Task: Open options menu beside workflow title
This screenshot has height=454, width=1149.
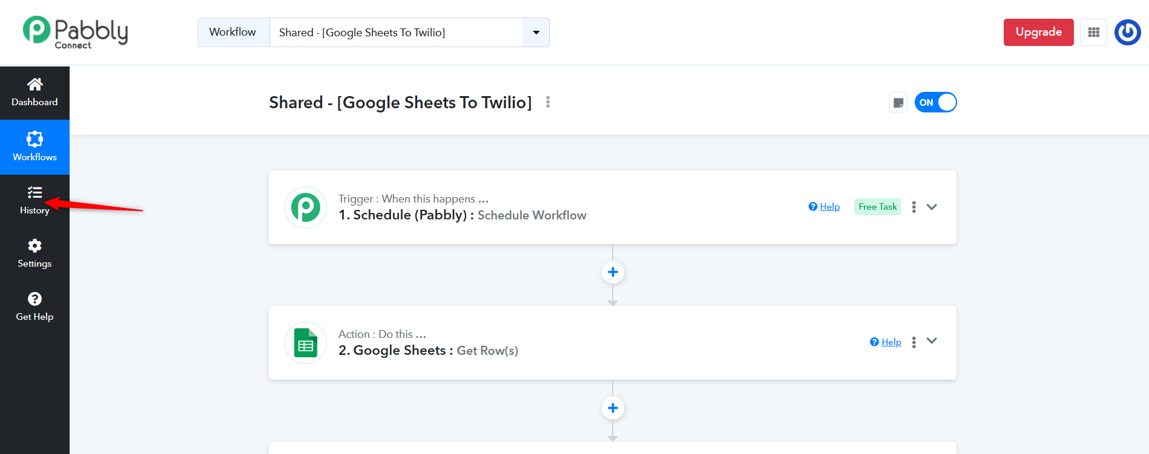Action: point(548,102)
